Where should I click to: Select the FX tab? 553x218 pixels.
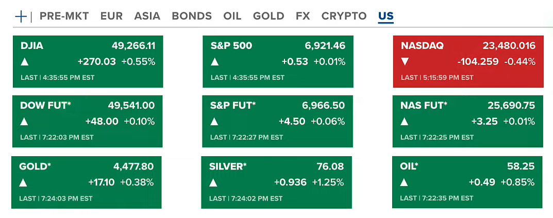[303, 16]
